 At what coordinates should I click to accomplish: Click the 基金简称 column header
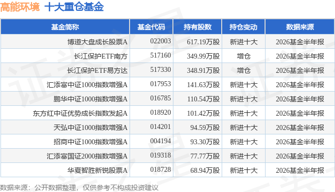click(x=65, y=27)
